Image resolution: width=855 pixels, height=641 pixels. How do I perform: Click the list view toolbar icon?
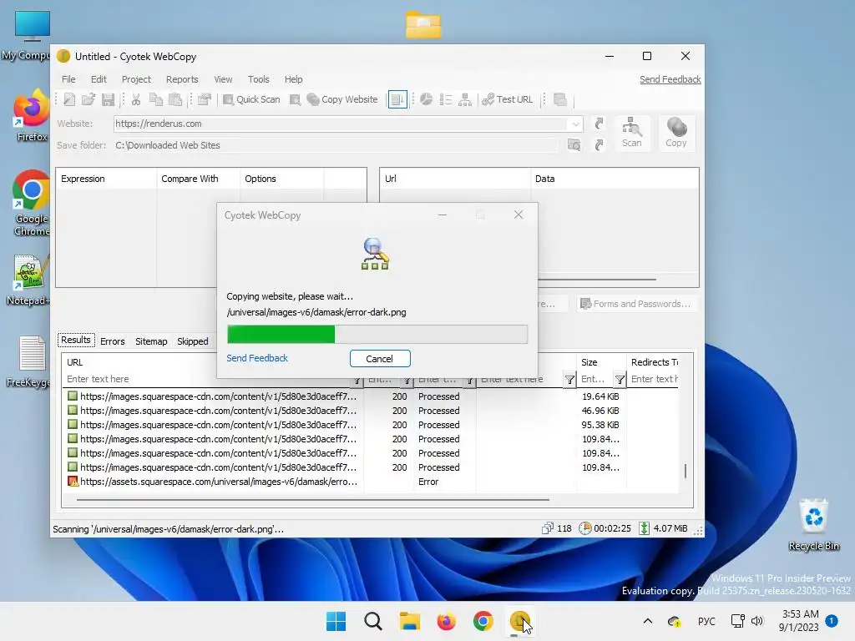pos(446,99)
